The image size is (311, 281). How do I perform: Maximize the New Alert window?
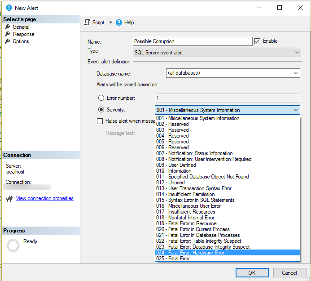(280, 8)
